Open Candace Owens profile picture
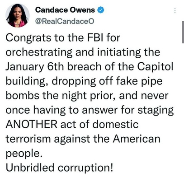This screenshot has height=177, width=184. click(18, 16)
